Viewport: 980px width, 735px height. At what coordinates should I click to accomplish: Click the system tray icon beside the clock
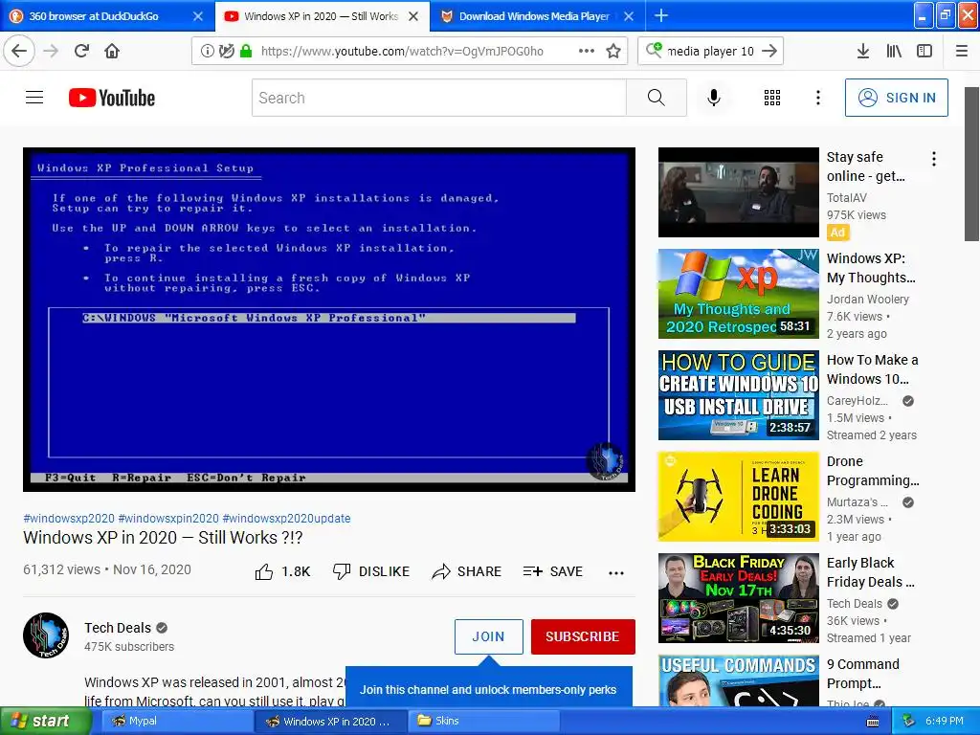(909, 722)
